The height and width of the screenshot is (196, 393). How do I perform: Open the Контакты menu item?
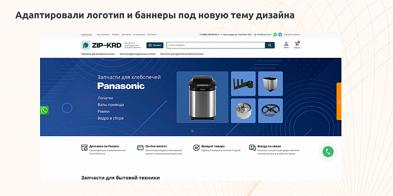coord(152,34)
